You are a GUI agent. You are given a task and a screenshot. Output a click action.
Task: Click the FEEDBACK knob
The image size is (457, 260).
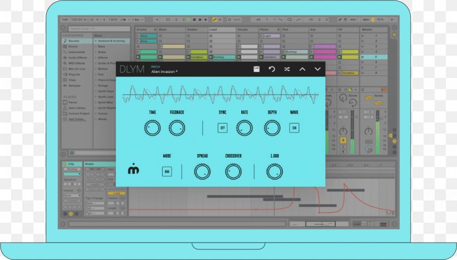177,128
